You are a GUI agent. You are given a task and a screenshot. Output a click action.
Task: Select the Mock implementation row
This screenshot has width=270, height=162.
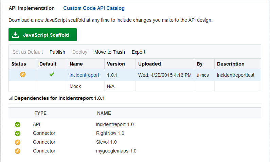pyautogui.click(x=75, y=86)
